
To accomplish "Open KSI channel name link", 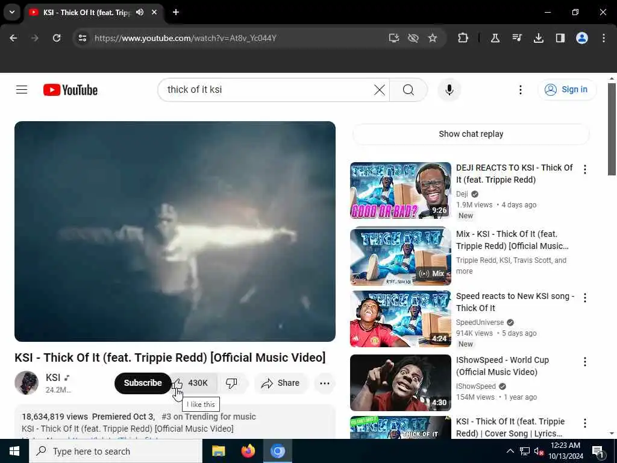I will pos(53,377).
